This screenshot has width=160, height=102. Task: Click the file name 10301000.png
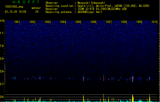[x=14, y=7]
